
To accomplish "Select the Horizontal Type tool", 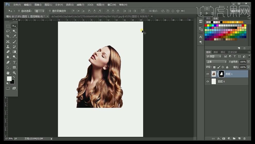I will pos(14,62).
